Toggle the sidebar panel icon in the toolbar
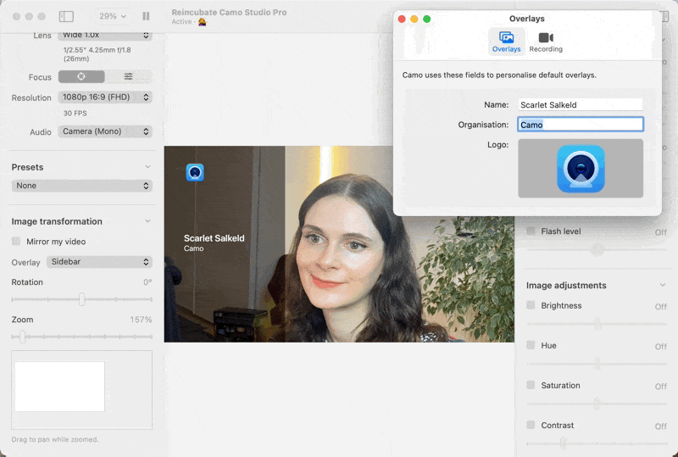Viewport: 678px width, 457px height. tap(66, 16)
